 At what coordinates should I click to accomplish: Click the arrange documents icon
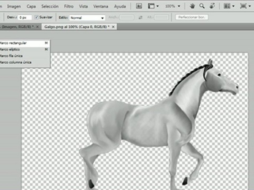(227, 6)
